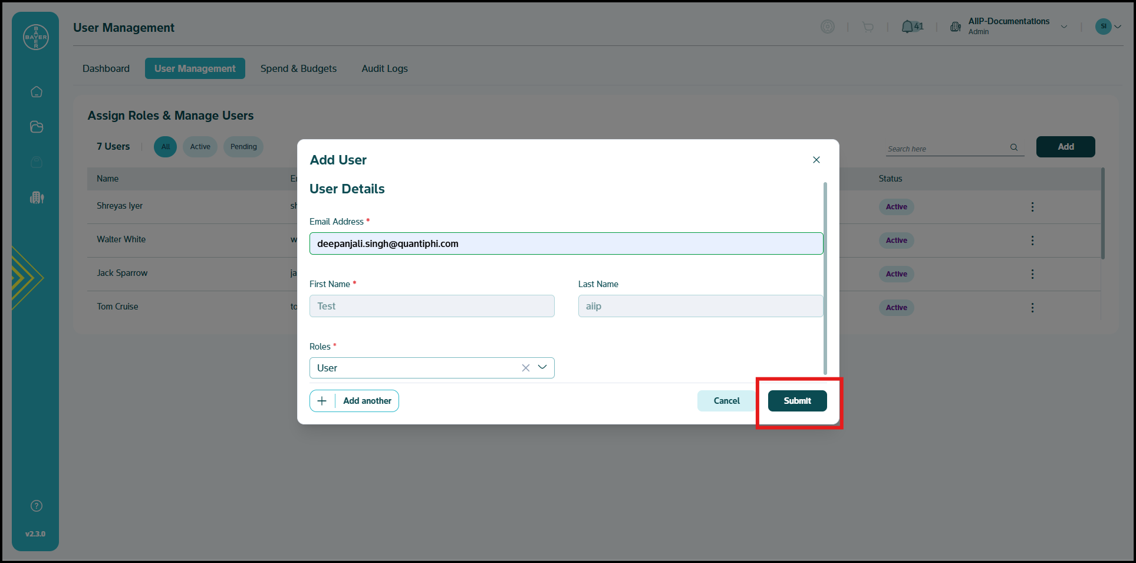Open the help question mark icon

pyautogui.click(x=37, y=506)
